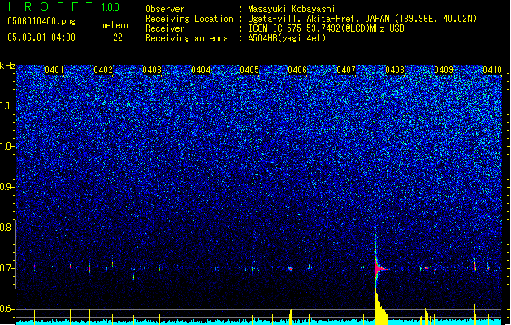Click the 0407 time marker
The width and height of the screenshot is (511, 325).
346,70
